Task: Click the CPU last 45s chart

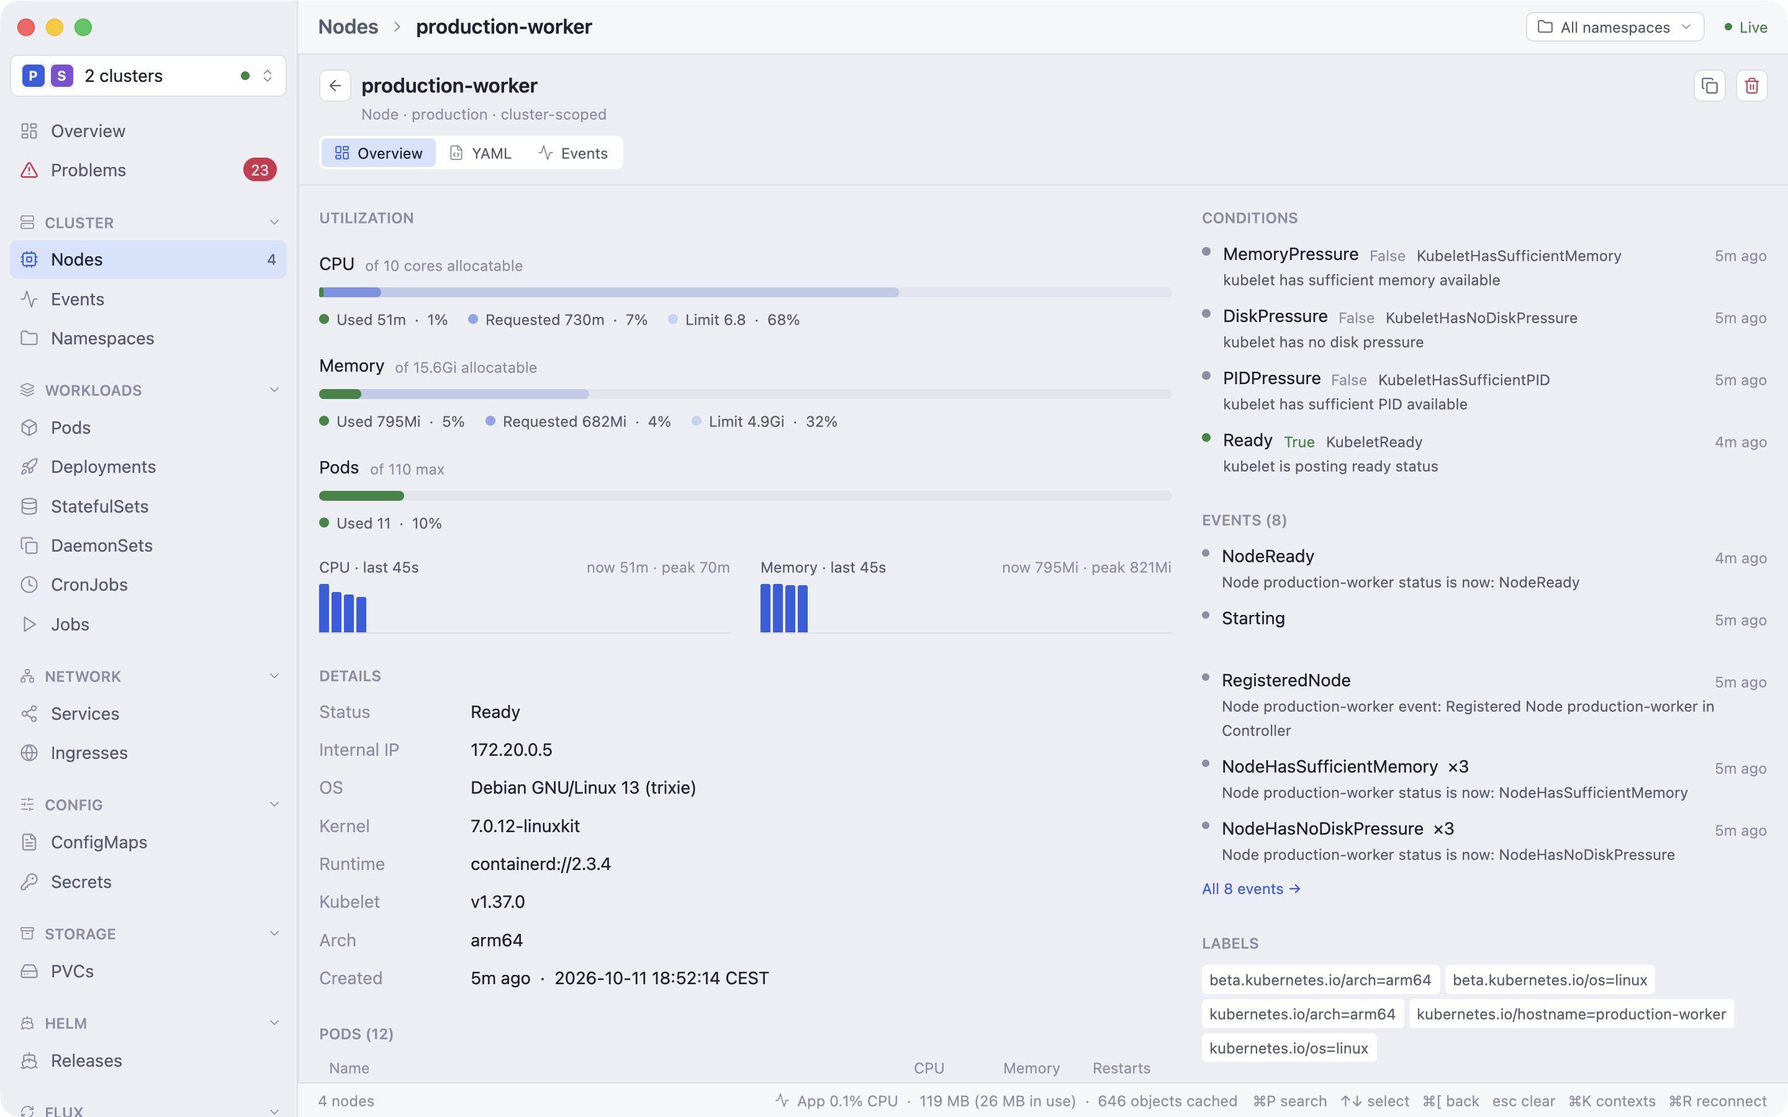Action: (525, 608)
